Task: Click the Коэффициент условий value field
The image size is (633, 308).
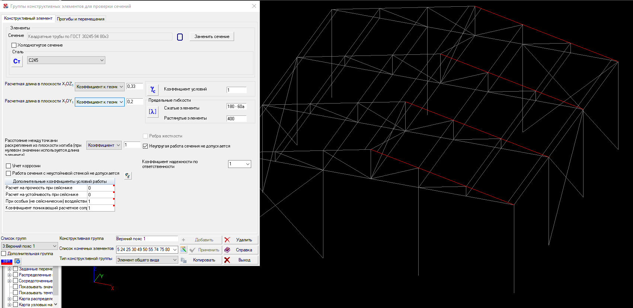Action: 237,90
